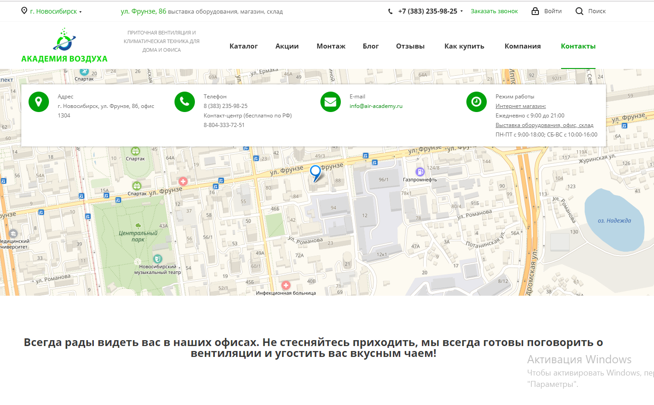This screenshot has width=654, height=405.
Task: Click the address link ул. Фрунзе, 86
Action: [x=143, y=11]
